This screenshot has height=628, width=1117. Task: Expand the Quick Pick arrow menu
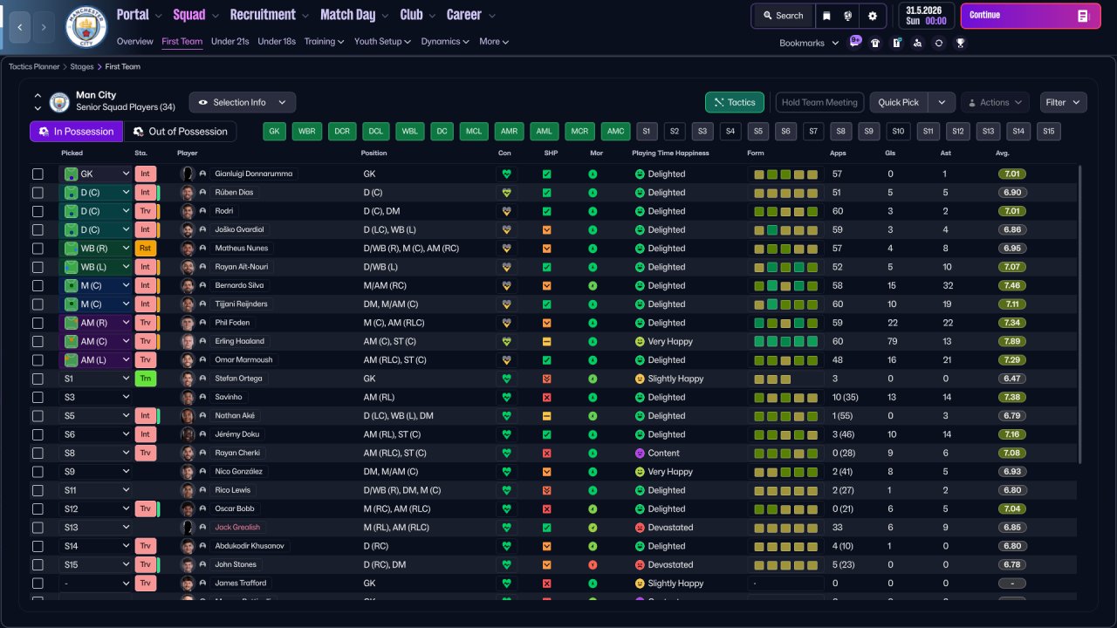click(942, 102)
